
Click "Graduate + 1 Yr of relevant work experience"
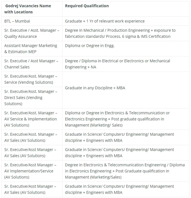(105, 21)
